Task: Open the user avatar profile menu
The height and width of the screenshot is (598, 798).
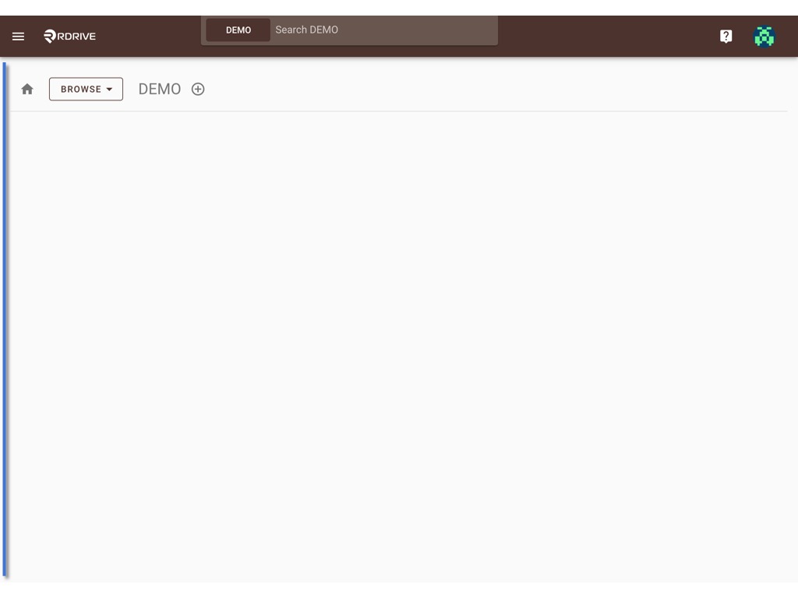Action: pyautogui.click(x=764, y=36)
